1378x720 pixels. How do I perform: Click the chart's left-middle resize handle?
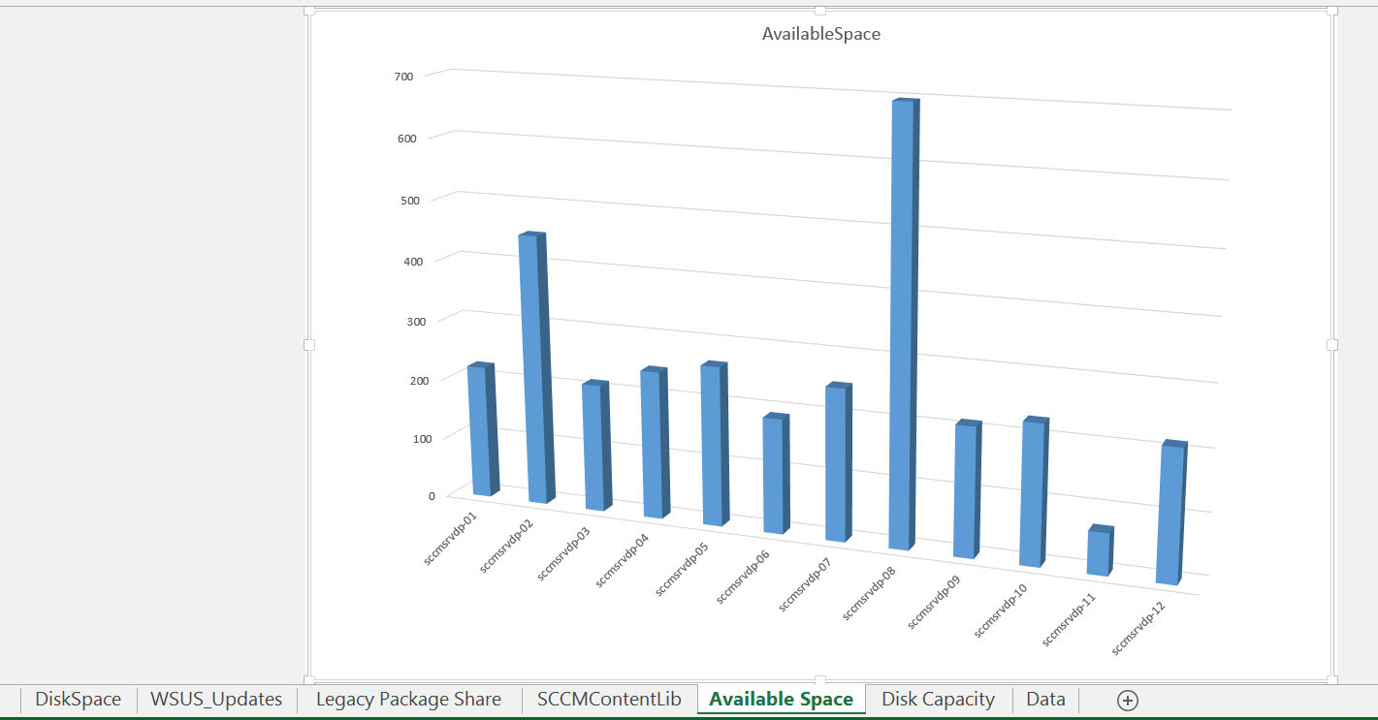click(x=309, y=345)
